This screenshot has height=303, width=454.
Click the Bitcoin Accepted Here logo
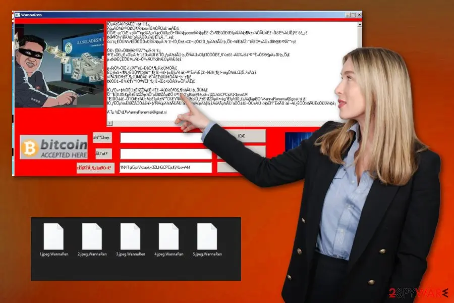pos(53,147)
